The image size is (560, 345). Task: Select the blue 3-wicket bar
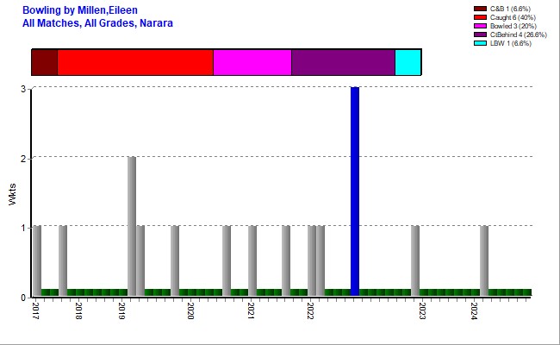pos(355,191)
